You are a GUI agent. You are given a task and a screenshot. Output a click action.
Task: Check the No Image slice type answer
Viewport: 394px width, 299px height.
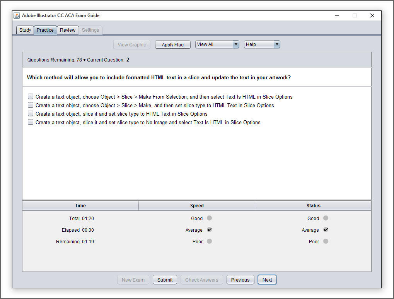pyautogui.click(x=31, y=122)
